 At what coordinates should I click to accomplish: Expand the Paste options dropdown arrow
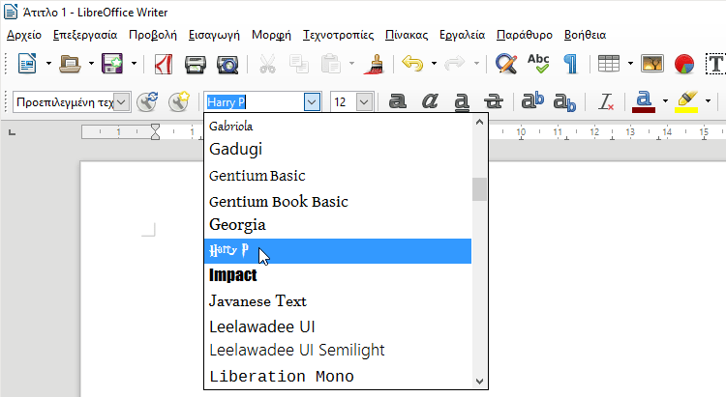352,64
